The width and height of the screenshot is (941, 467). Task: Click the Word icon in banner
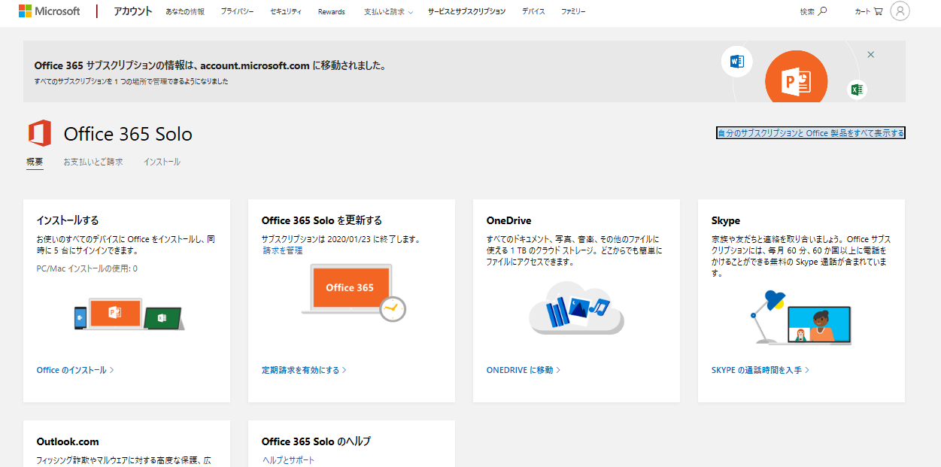coord(737,62)
